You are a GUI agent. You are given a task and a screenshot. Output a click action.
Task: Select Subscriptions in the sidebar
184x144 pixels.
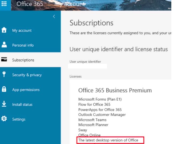[23, 60]
